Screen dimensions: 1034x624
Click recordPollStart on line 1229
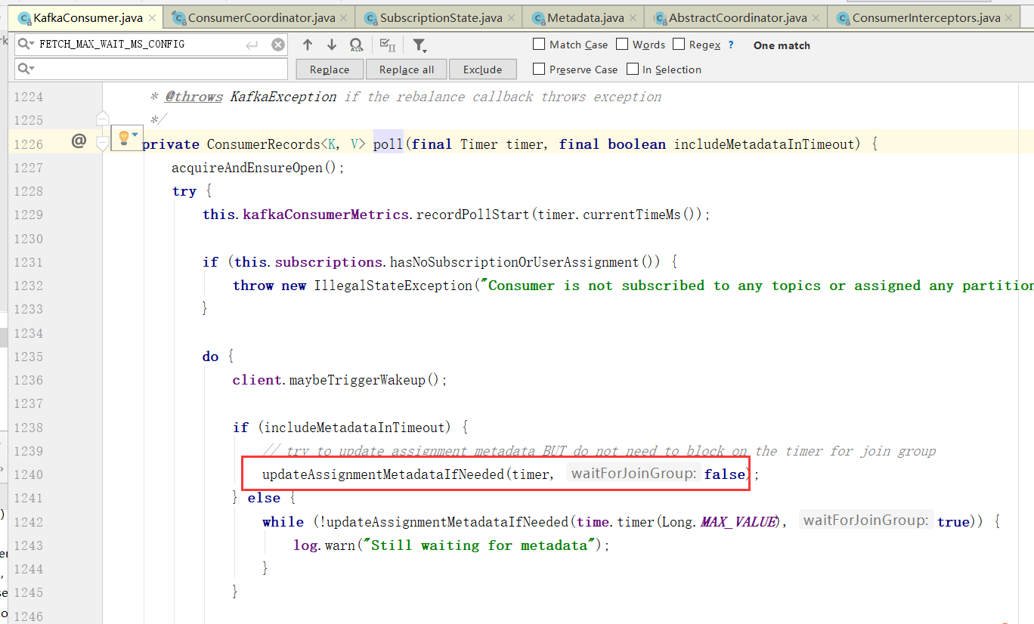coord(474,215)
